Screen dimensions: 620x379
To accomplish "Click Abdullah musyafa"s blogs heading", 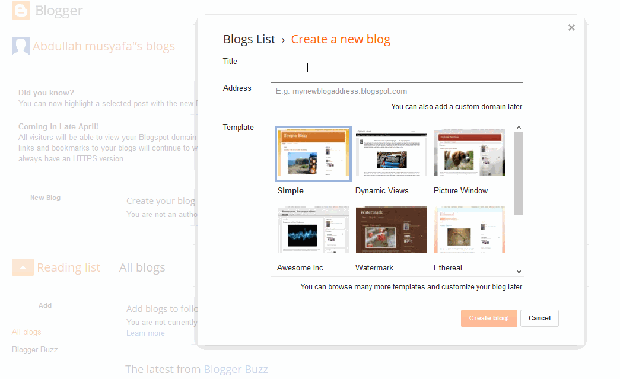I will tap(104, 46).
